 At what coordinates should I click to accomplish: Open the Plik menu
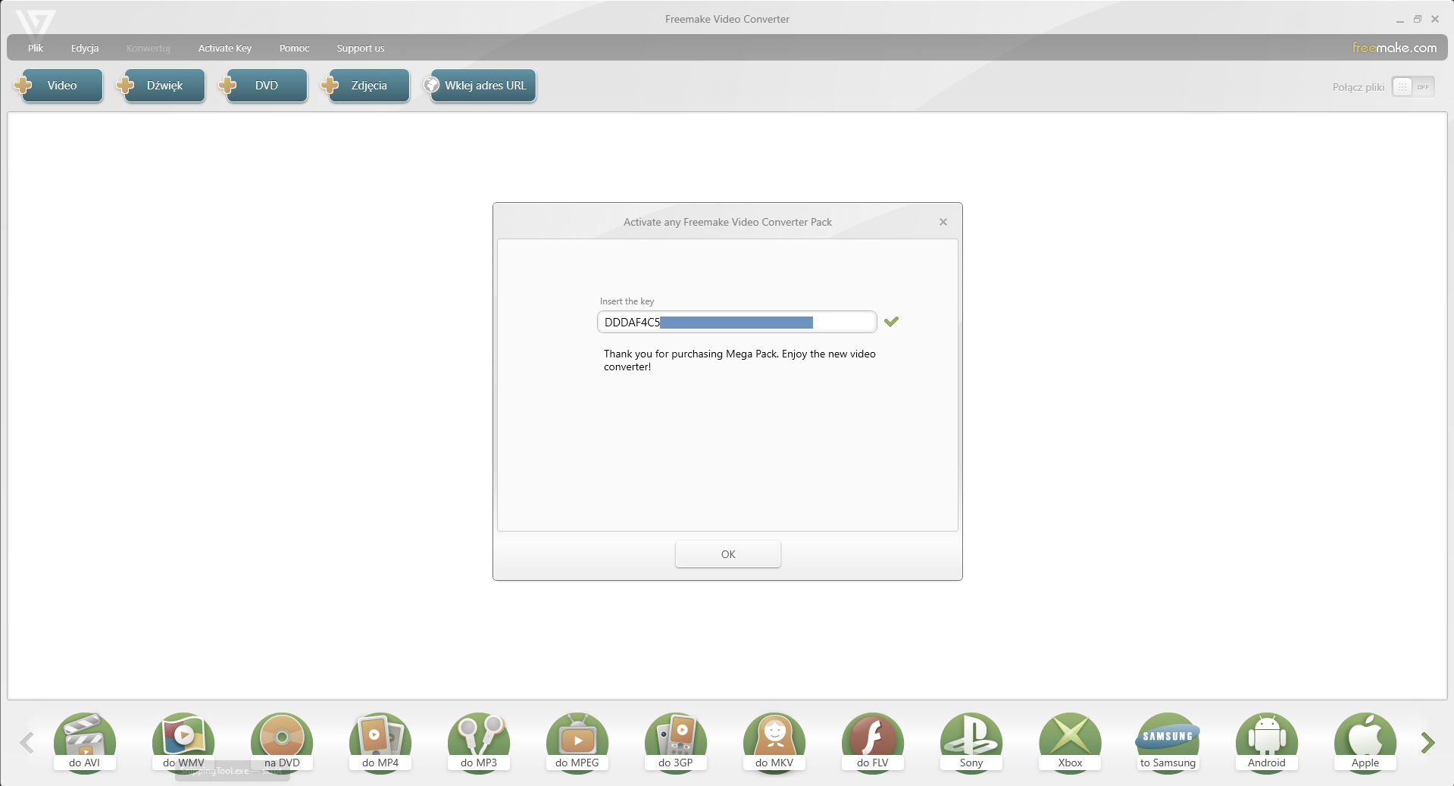point(36,48)
